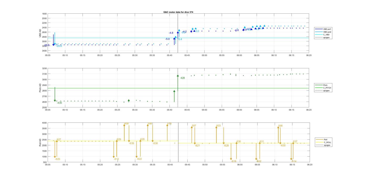This screenshot has height=182, width=367.
Task: Click the 'Pitch AD' y-axis label
Action: click(x=40, y=88)
